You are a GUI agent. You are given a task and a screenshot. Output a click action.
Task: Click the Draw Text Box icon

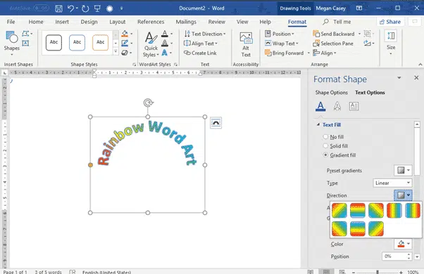(x=25, y=43)
